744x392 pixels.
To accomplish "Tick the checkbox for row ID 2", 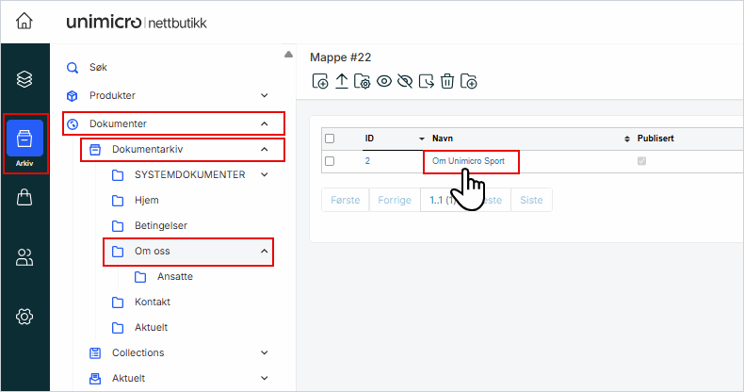I will tap(330, 161).
